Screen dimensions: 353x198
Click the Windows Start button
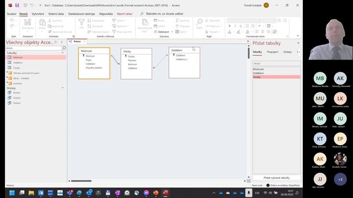pos(12,193)
